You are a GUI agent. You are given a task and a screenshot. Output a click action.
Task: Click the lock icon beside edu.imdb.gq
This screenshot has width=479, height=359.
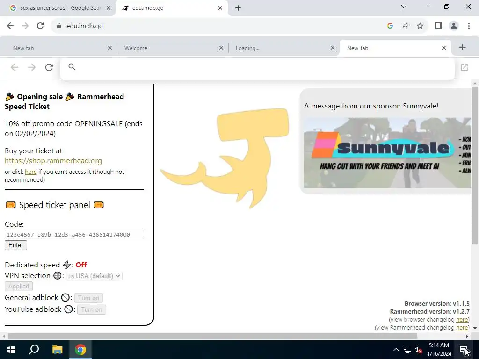(59, 26)
